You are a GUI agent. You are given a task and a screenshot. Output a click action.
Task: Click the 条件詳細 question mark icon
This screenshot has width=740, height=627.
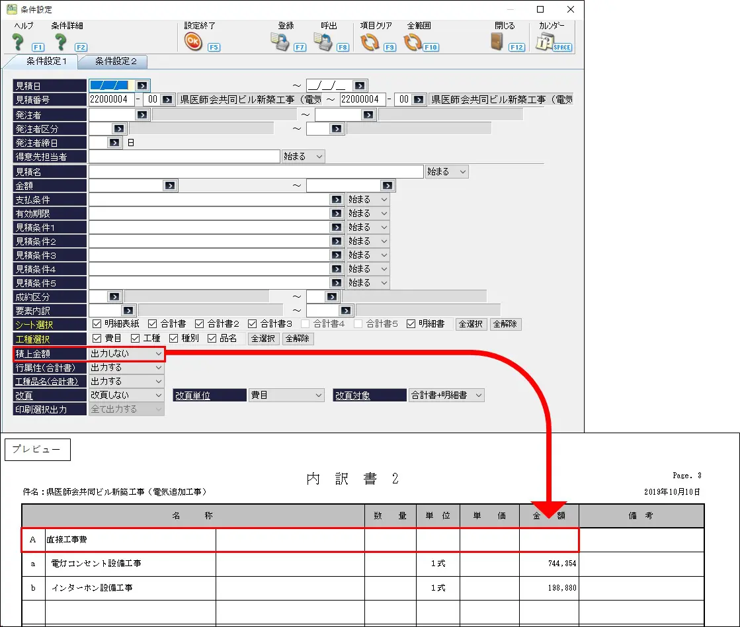[x=62, y=43]
